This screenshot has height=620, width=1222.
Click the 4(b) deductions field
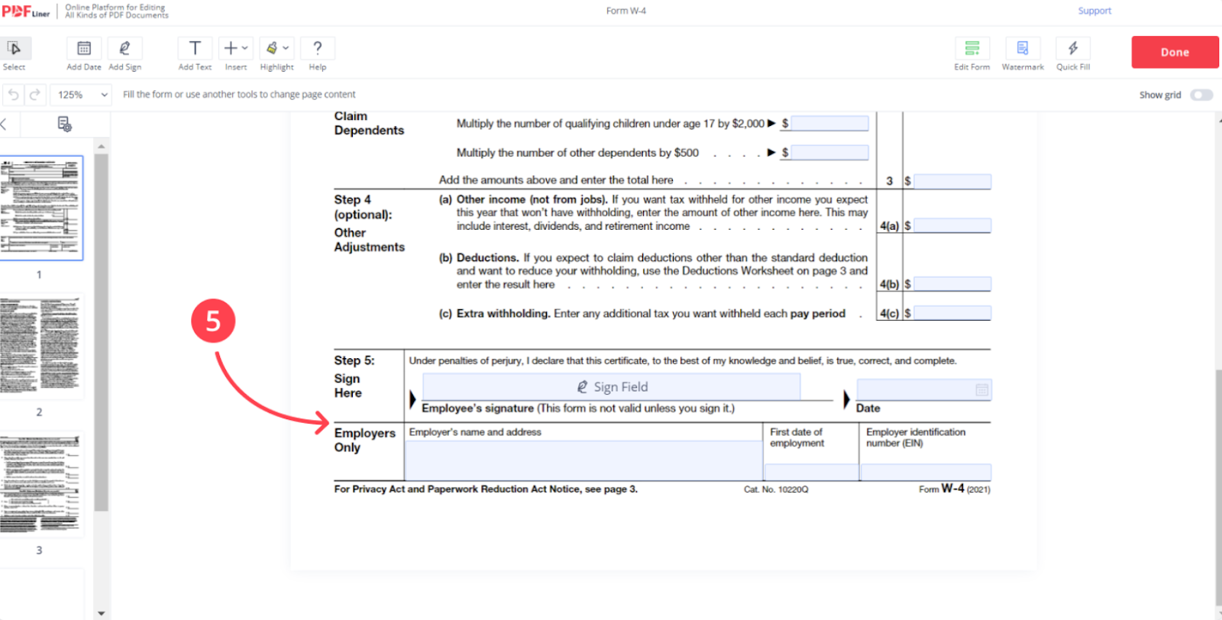click(952, 284)
